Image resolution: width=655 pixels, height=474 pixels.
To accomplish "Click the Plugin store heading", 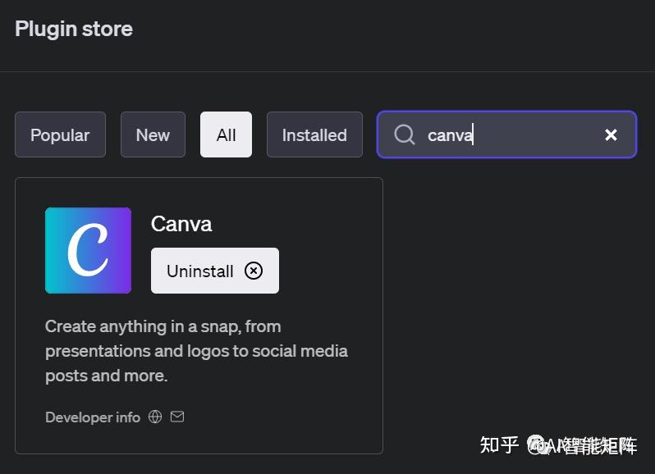I will tap(74, 30).
